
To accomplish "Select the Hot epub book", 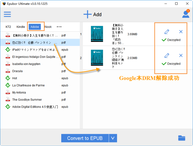I will click(x=40, y=78).
